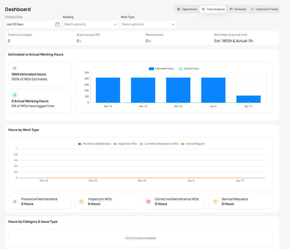Hide Preventive Maintenance line via legend
Viewport: 290px width, 249px height.
click(94, 144)
